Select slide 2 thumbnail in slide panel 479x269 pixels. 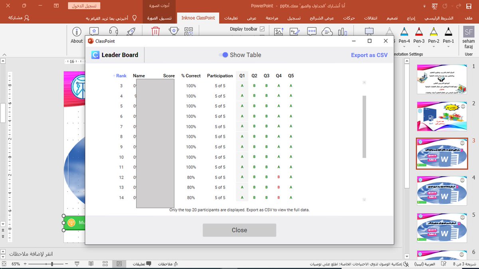pos(441,116)
